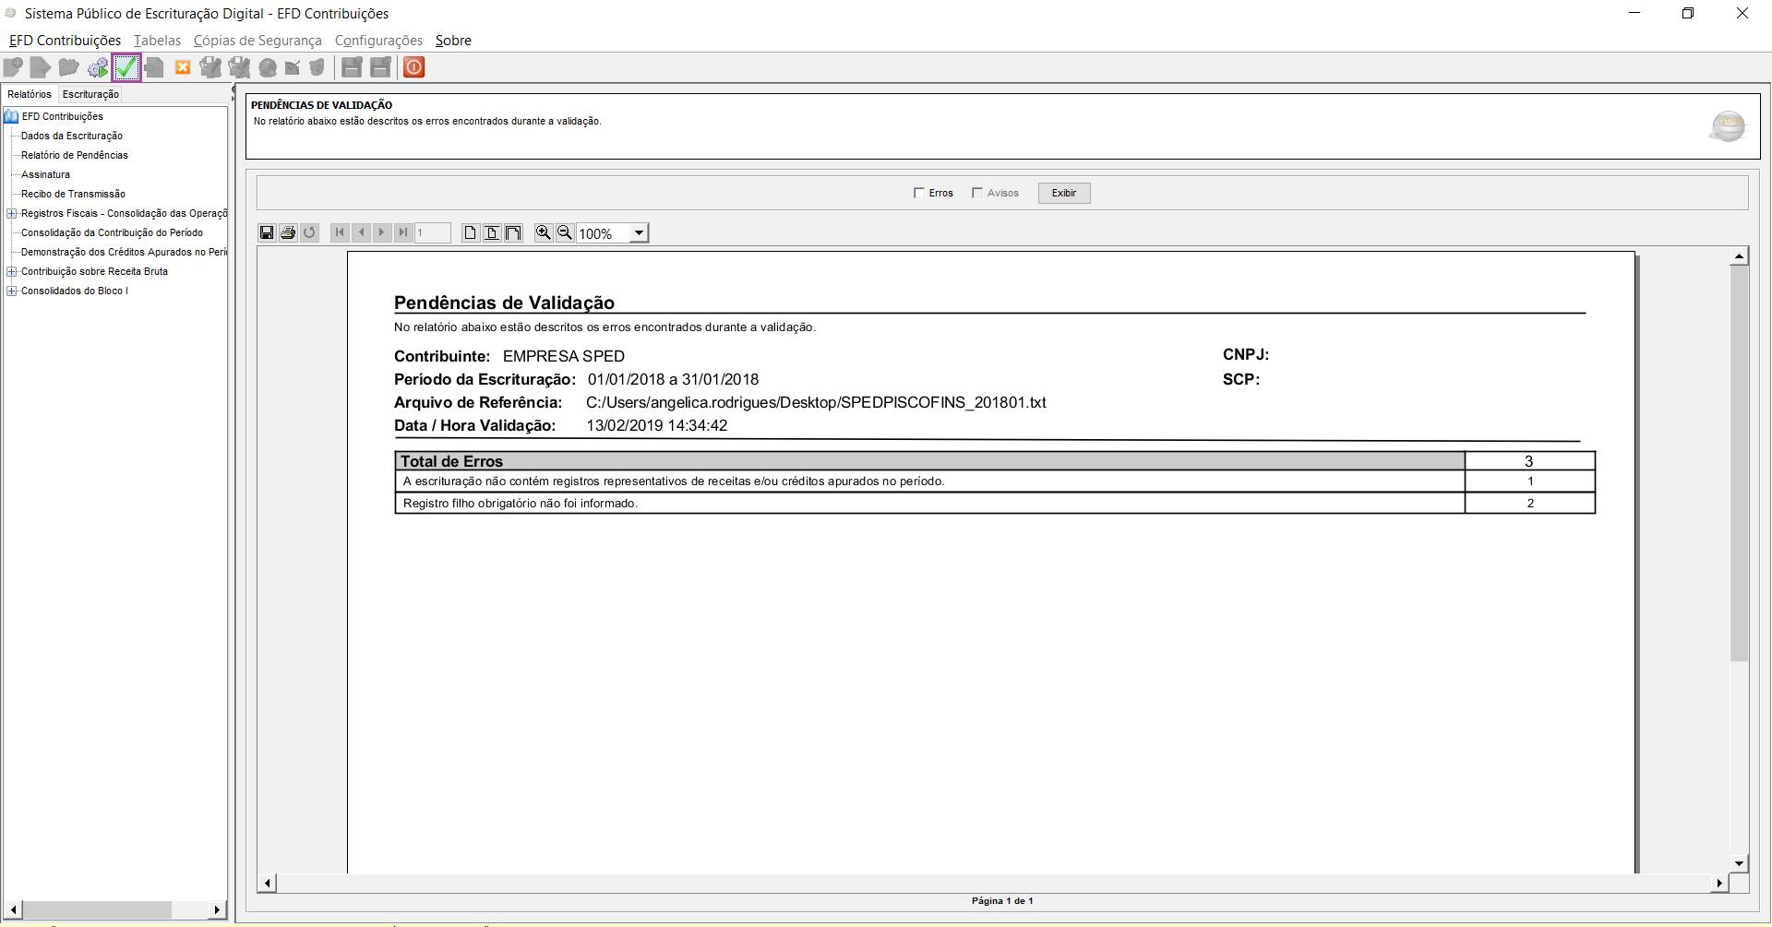Click the Exibir button
This screenshot has height=927, width=1772.
coord(1064,193)
